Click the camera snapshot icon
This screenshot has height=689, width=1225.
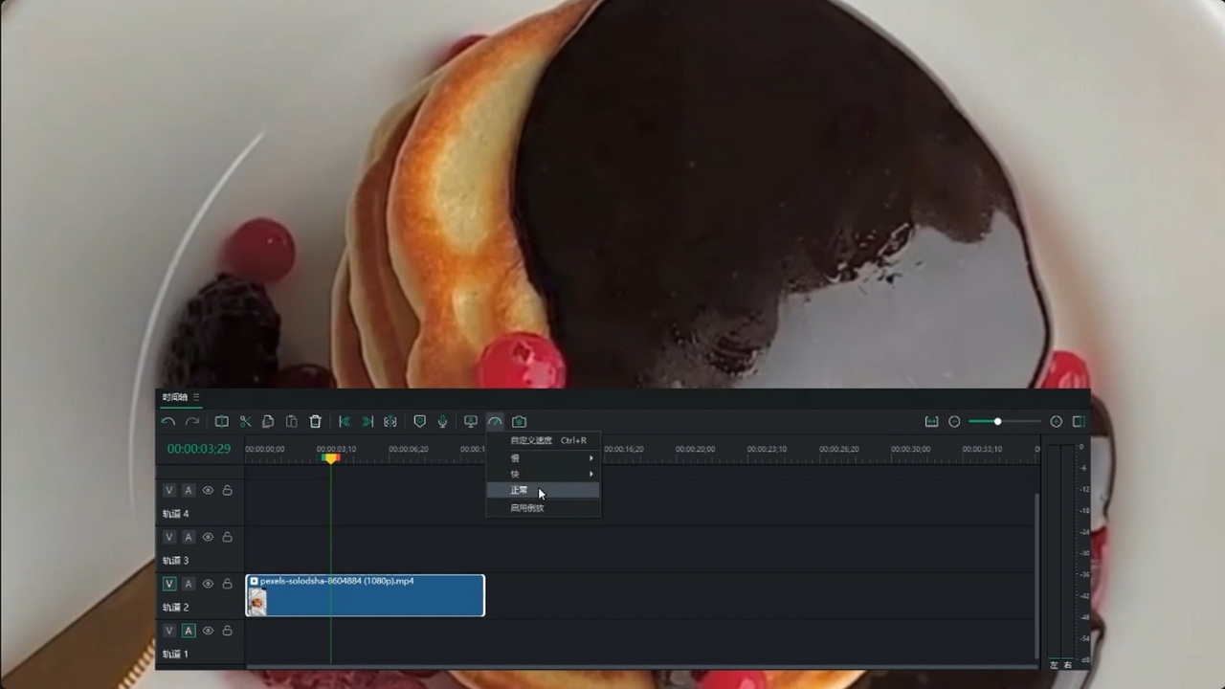coord(519,422)
